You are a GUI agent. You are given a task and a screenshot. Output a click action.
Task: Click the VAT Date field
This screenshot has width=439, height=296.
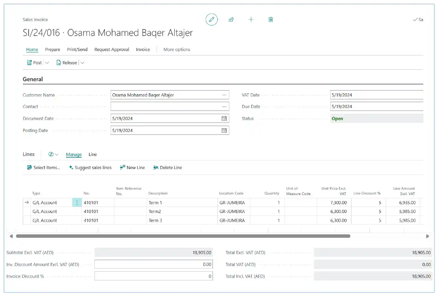pyautogui.click(x=377, y=95)
